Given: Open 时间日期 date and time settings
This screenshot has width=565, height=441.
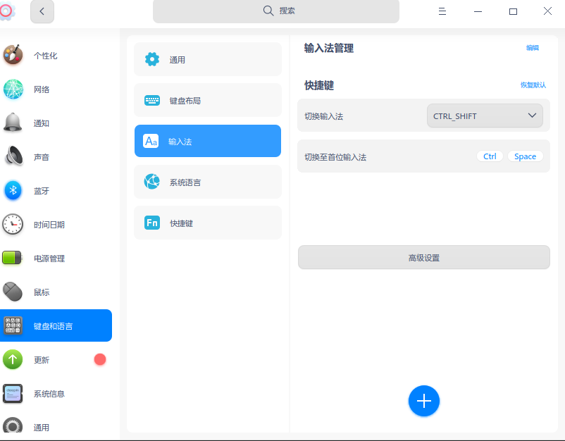Looking at the screenshot, I should pyautogui.click(x=13, y=224).
